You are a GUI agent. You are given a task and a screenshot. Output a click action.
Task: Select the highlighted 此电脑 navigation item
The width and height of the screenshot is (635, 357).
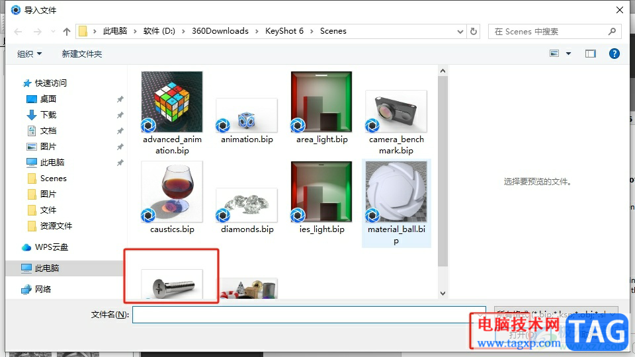(x=64, y=268)
